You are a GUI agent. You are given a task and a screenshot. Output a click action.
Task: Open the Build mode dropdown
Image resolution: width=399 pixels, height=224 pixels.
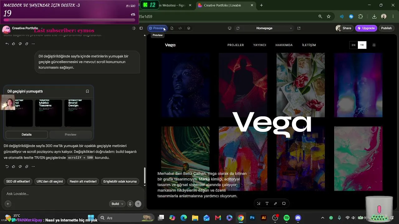[118, 204]
